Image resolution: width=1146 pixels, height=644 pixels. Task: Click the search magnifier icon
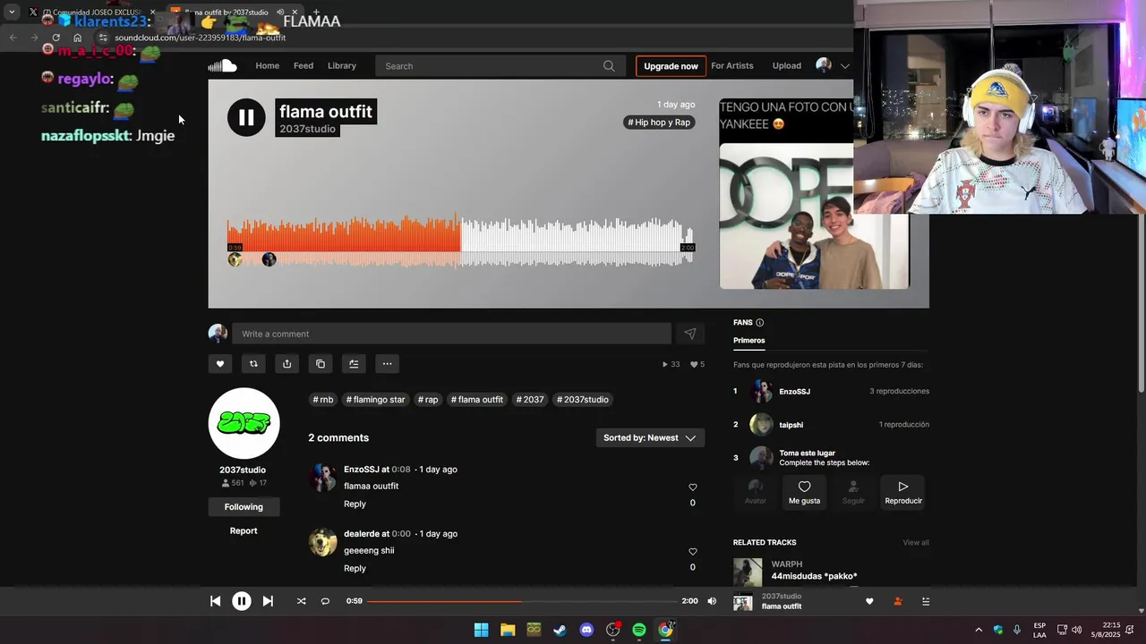[x=609, y=65]
